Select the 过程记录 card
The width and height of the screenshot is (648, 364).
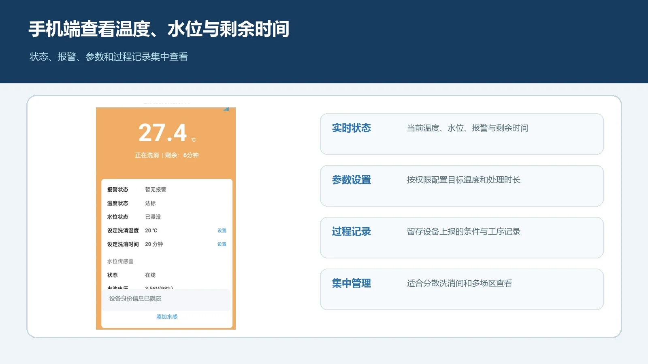click(x=462, y=237)
